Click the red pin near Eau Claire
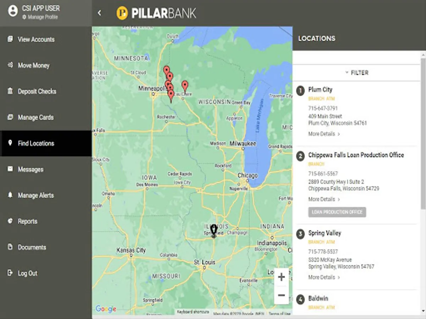This screenshot has width=426, height=319. click(185, 86)
